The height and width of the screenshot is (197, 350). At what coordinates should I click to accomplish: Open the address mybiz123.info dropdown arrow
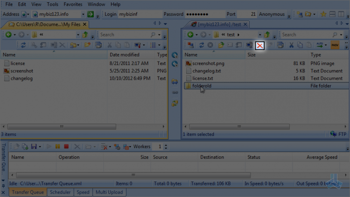83,14
